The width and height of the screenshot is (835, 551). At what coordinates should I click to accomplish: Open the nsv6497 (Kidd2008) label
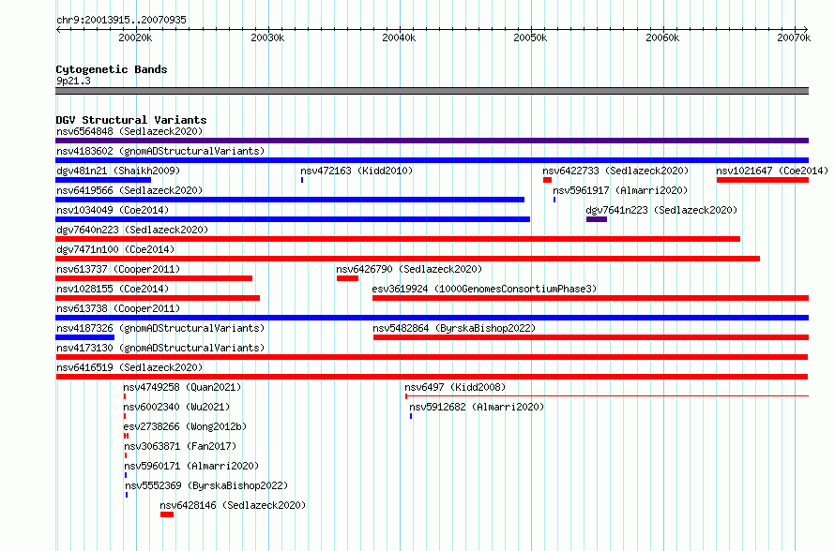point(455,387)
